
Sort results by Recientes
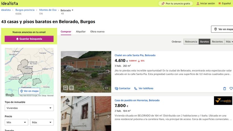(x=217, y=41)
